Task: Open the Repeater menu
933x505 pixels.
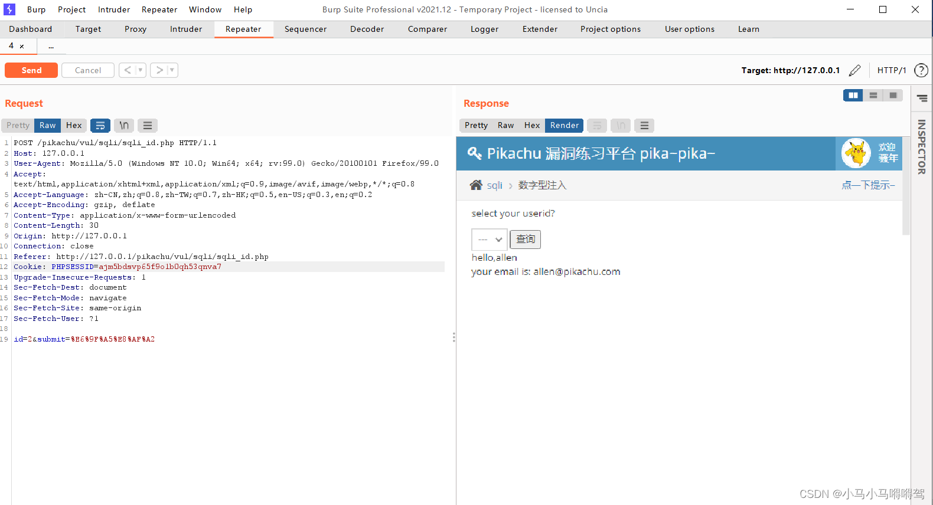Action: [x=159, y=9]
